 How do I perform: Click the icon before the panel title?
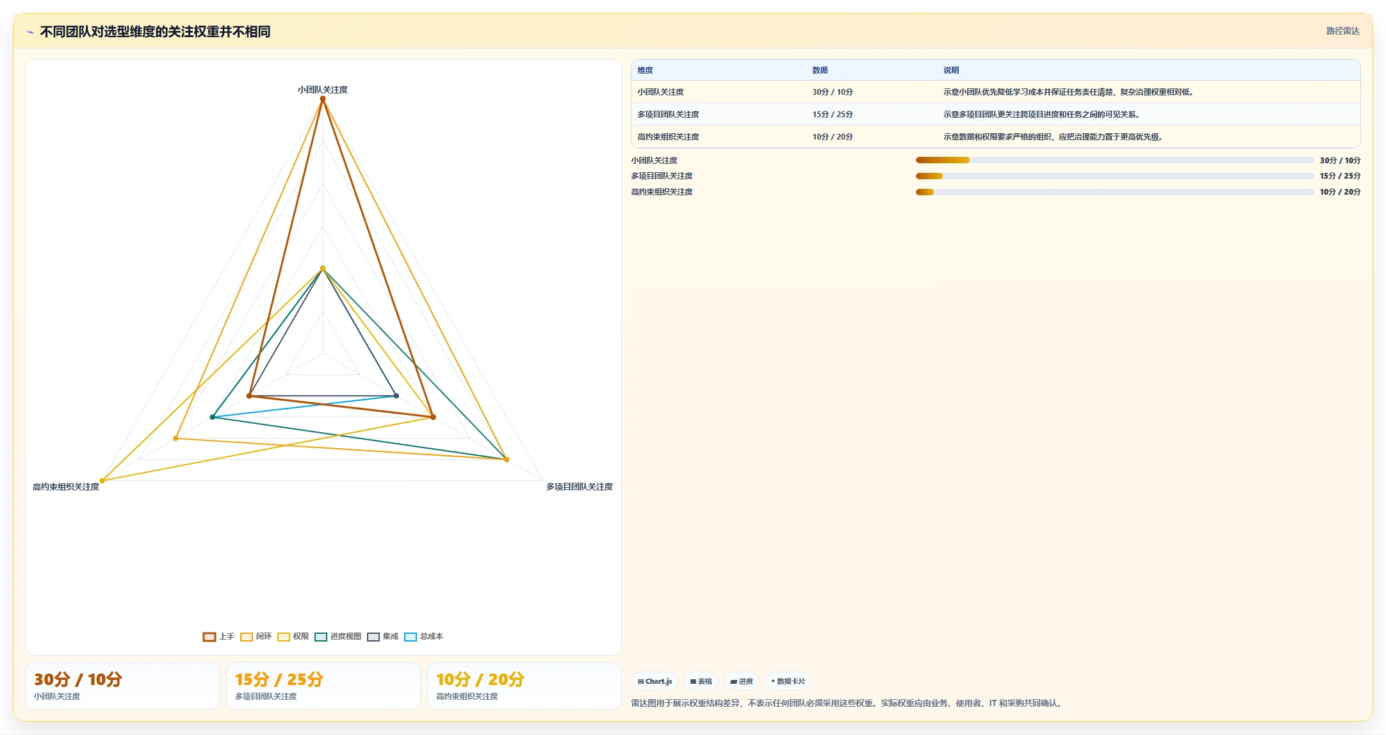coord(30,32)
